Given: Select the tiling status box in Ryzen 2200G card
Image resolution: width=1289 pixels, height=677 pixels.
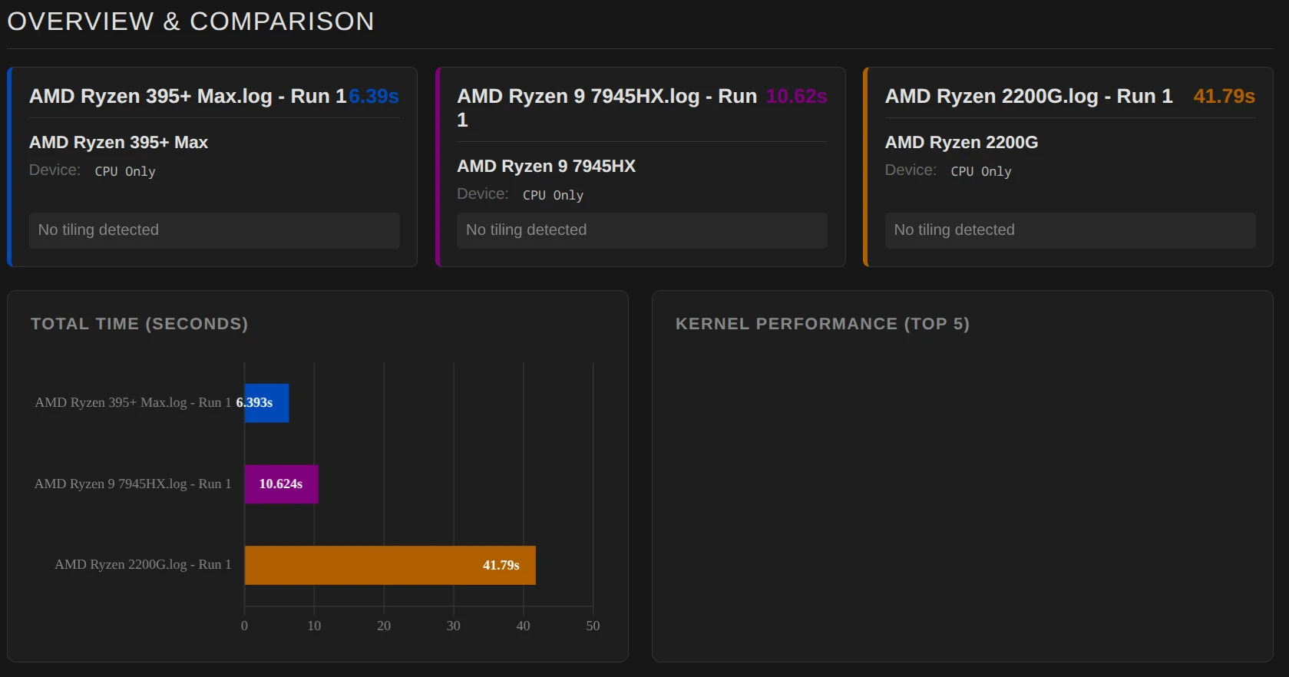Looking at the screenshot, I should 1070,230.
